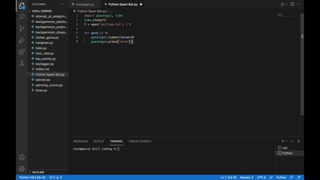Click the Split Editor icon

coord(292,4)
